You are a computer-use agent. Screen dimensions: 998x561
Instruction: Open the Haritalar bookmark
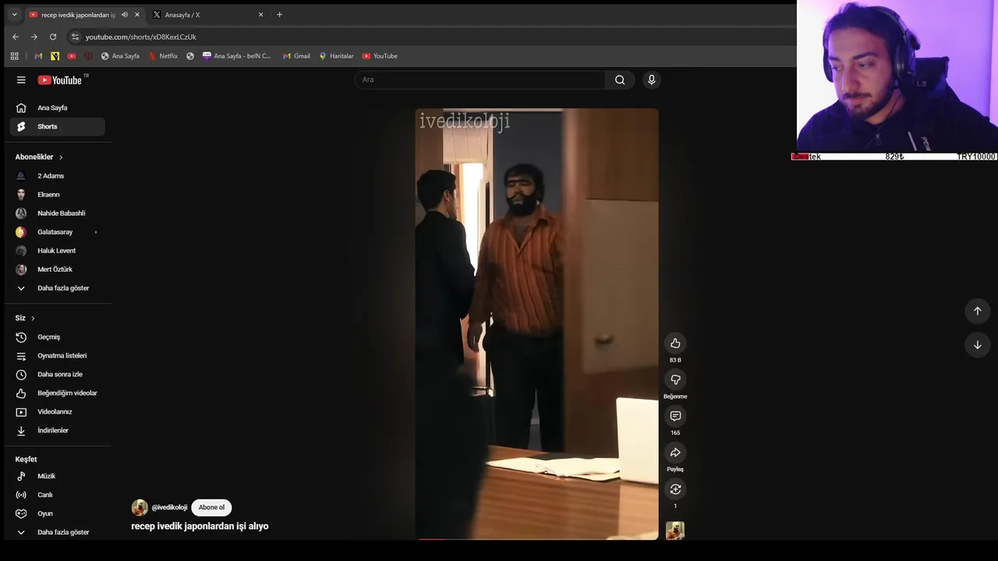coord(336,56)
